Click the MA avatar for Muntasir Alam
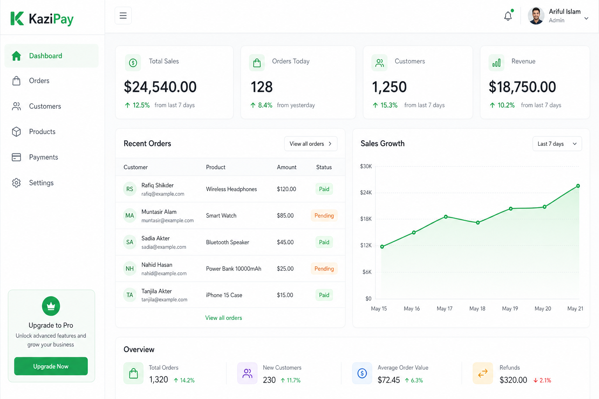 130,215
